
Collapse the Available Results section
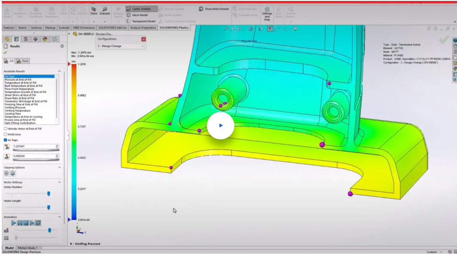59,71
